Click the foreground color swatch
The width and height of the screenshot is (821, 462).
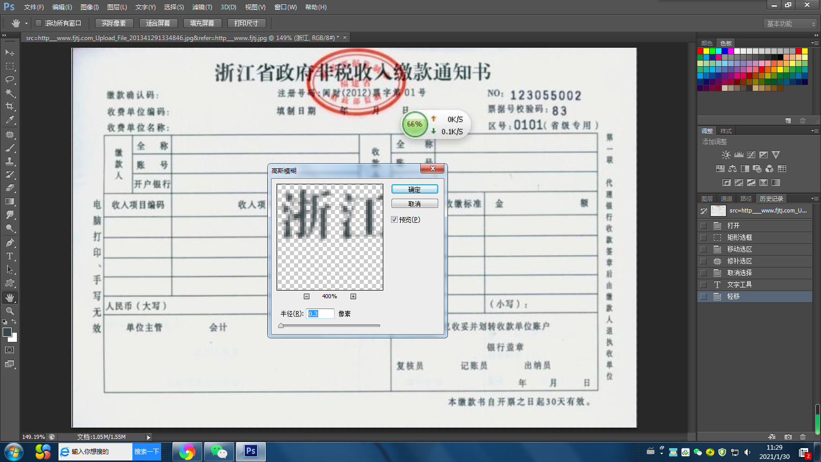point(7,332)
